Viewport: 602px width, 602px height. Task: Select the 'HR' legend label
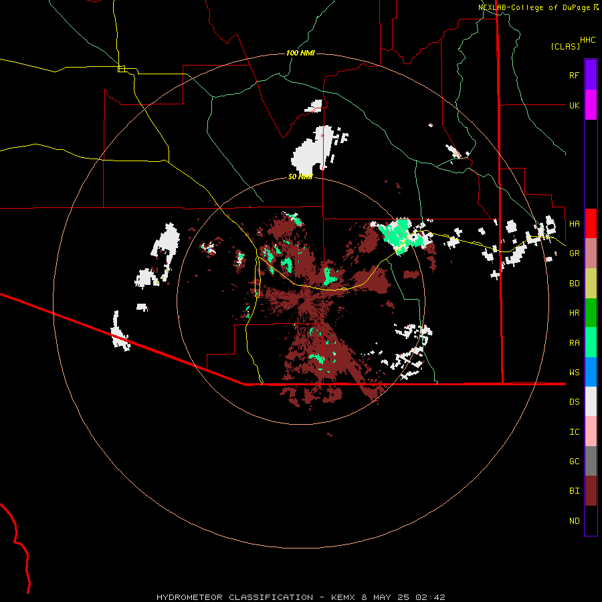(574, 313)
